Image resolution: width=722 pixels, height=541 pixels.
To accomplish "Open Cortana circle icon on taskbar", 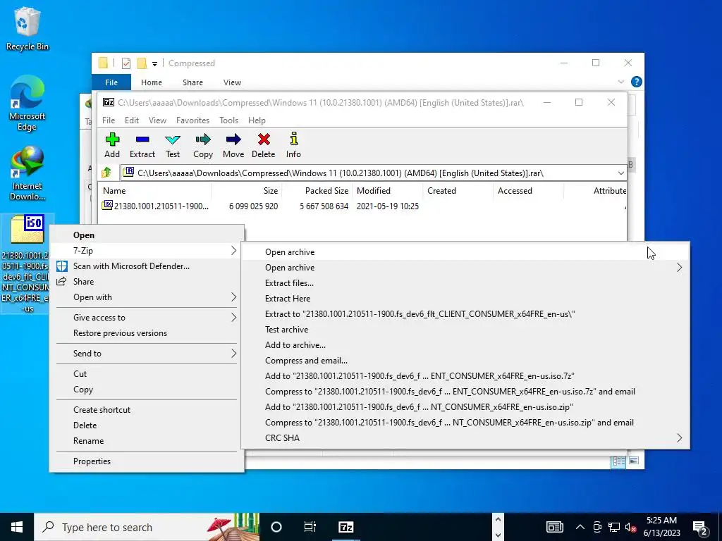I will [276, 527].
